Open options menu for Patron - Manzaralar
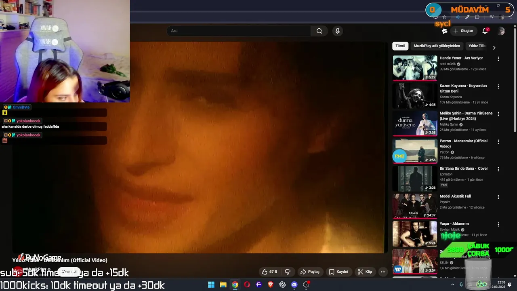This screenshot has width=517, height=291. pos(498,142)
